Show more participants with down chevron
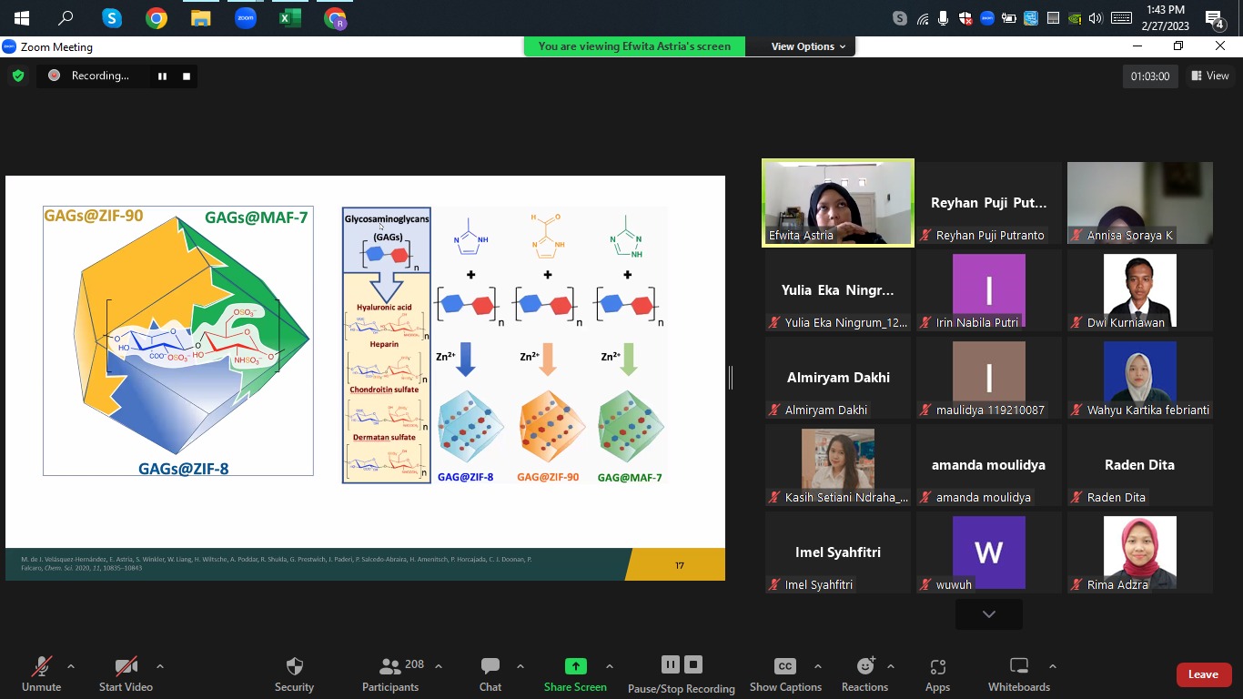The width and height of the screenshot is (1243, 699). point(988,614)
